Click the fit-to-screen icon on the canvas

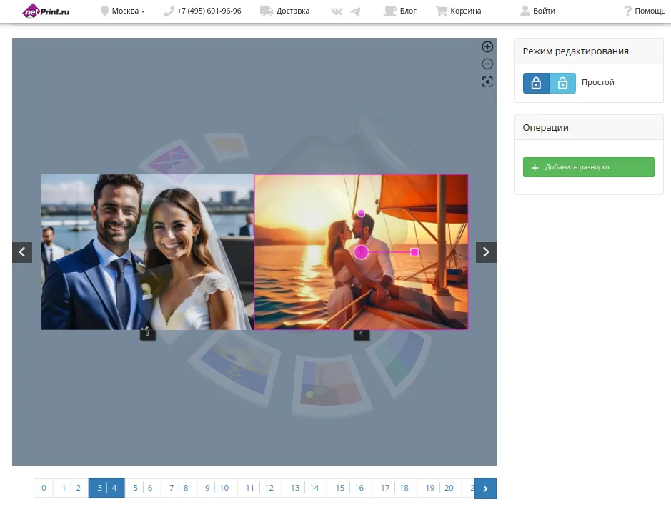[x=487, y=81]
